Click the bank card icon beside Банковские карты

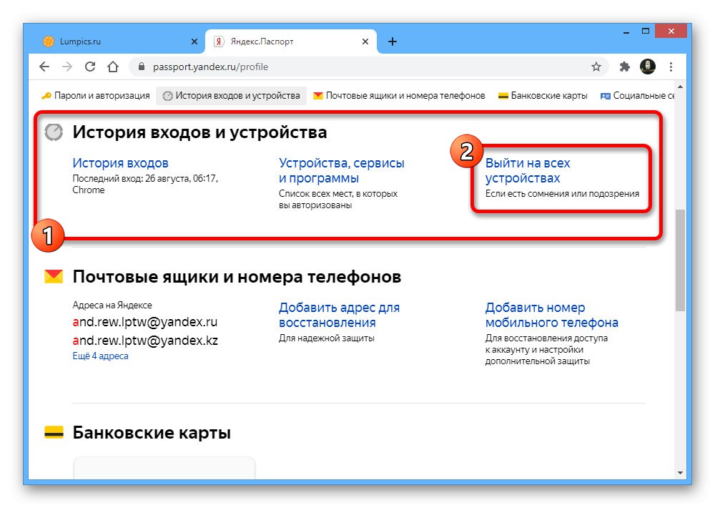[54, 432]
